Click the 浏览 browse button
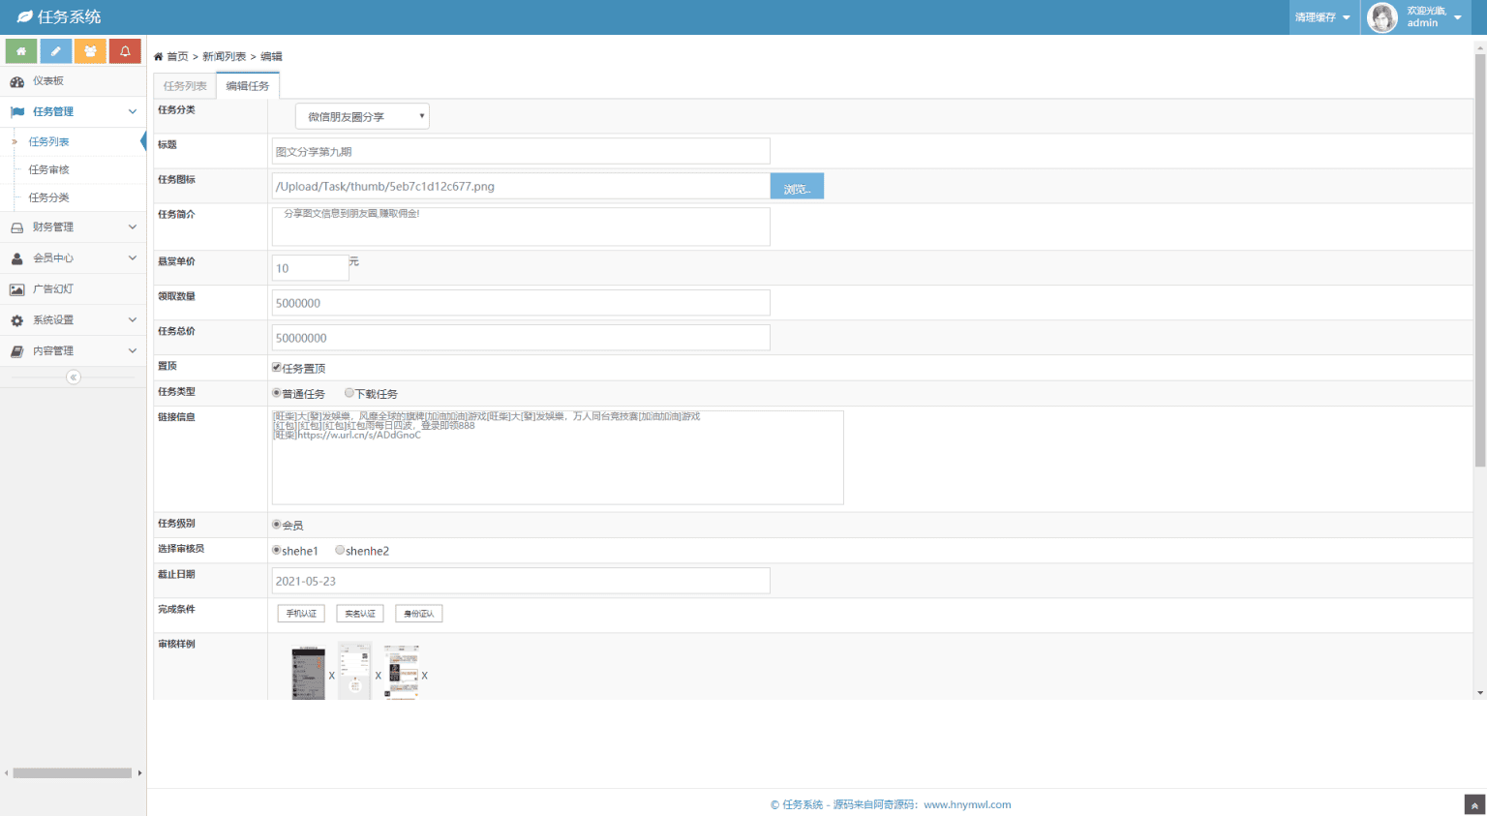Image resolution: width=1487 pixels, height=816 pixels. (x=797, y=187)
